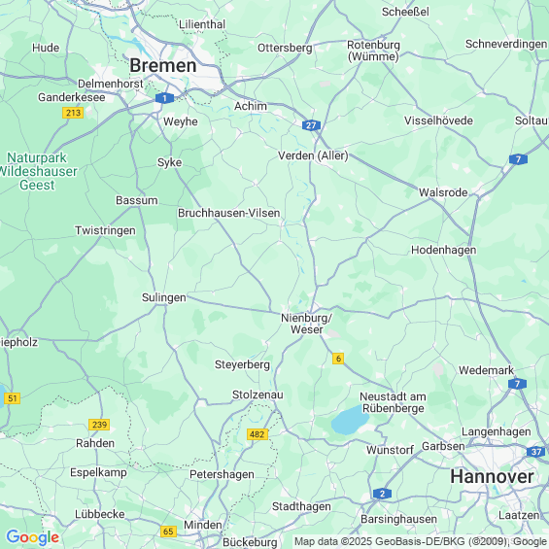This screenshot has height=549, width=549.
Task: Click the Verden (Aller) town label
Action: (313, 155)
